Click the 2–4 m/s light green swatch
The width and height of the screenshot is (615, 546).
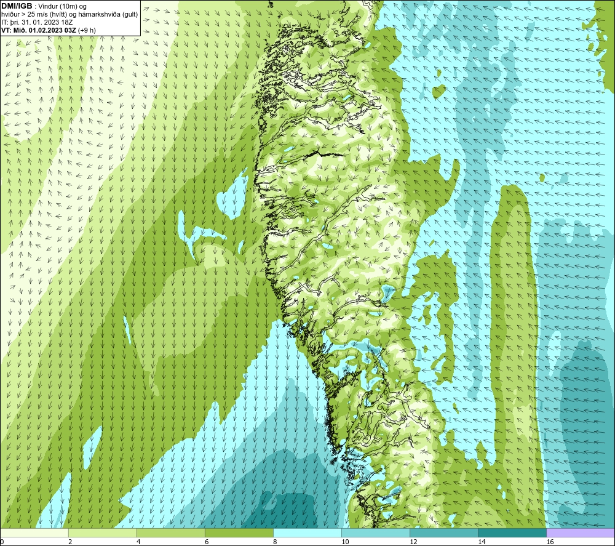[103, 532]
